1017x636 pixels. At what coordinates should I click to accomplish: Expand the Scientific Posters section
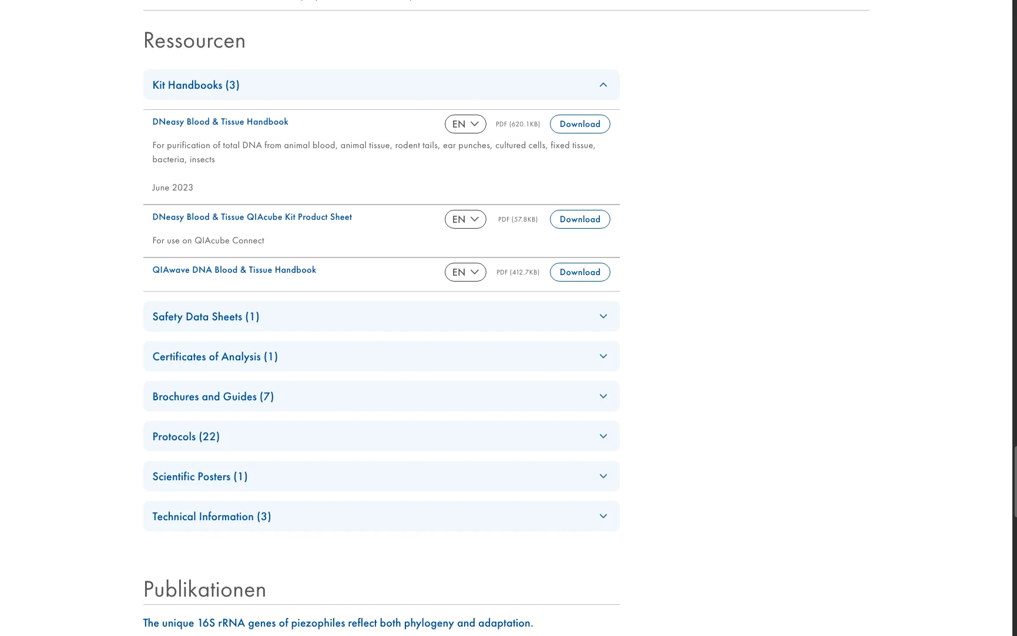[381, 476]
